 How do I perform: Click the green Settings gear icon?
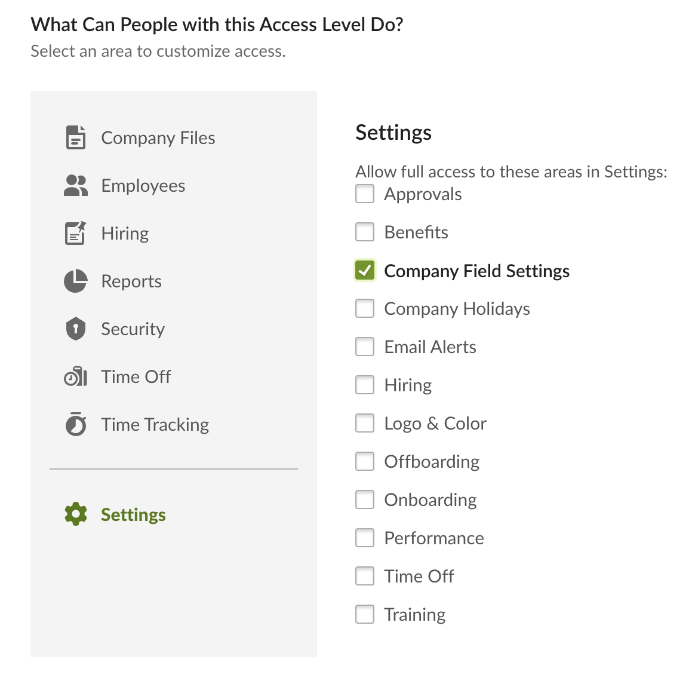coord(76,514)
